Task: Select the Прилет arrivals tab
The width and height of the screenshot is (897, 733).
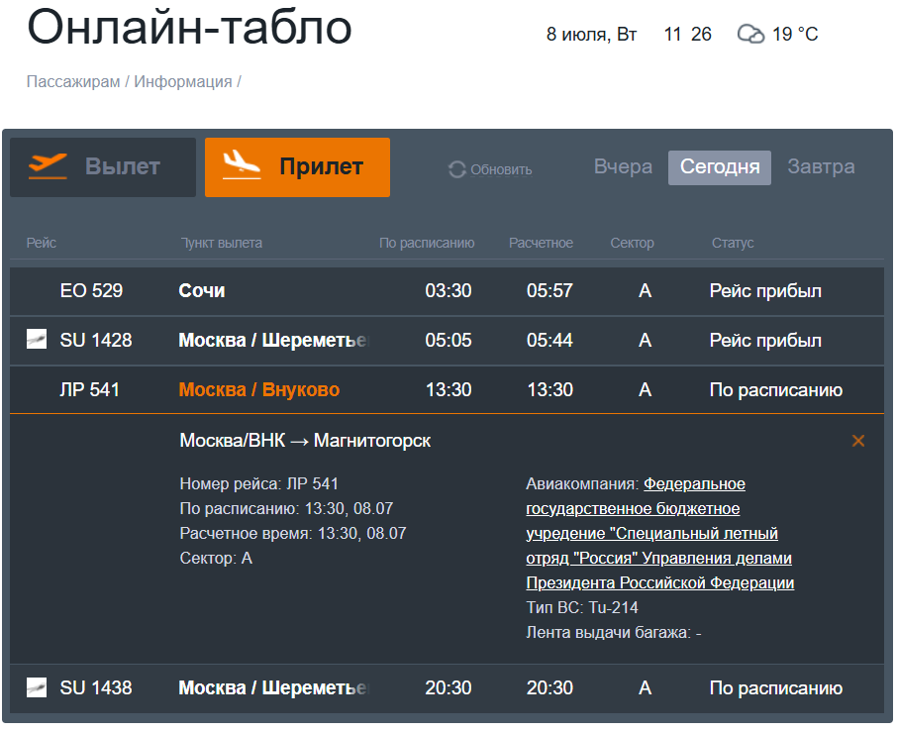Action: pyautogui.click(x=297, y=167)
